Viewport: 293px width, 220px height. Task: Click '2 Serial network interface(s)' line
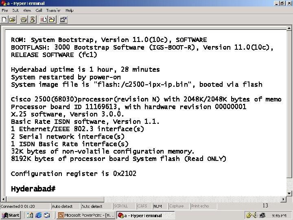(x=68, y=136)
